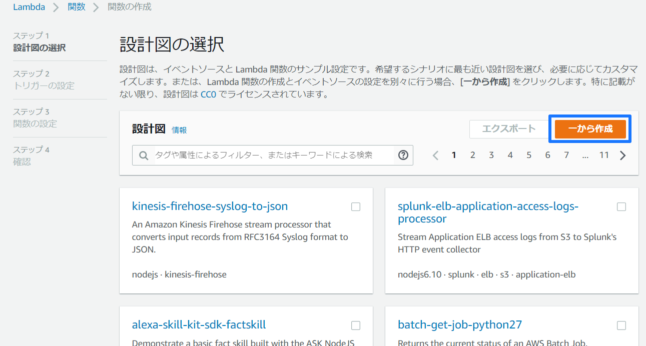The height and width of the screenshot is (346, 646).
Task: Select the kinesis-firehose-syslog-to-json checkbox
Action: coord(356,206)
